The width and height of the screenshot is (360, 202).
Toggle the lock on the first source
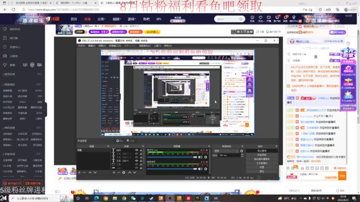point(141,150)
